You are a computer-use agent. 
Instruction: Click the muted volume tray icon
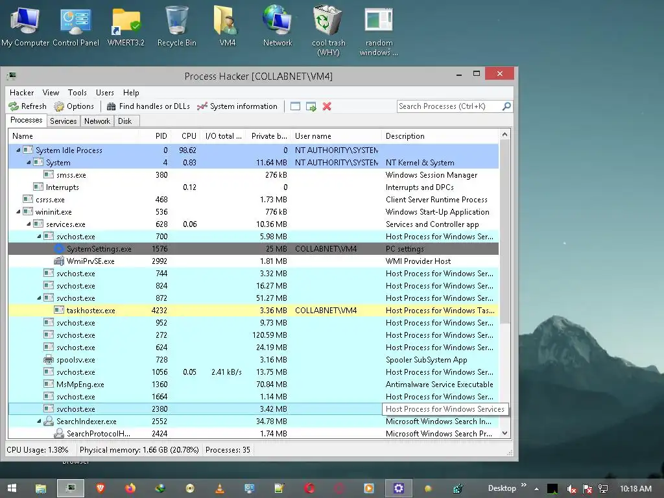[x=571, y=489]
